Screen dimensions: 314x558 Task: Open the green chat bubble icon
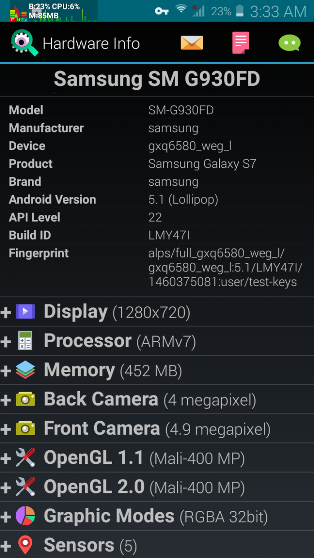(x=289, y=44)
